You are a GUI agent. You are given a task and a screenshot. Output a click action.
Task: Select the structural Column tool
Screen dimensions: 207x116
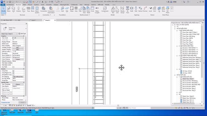18,9
